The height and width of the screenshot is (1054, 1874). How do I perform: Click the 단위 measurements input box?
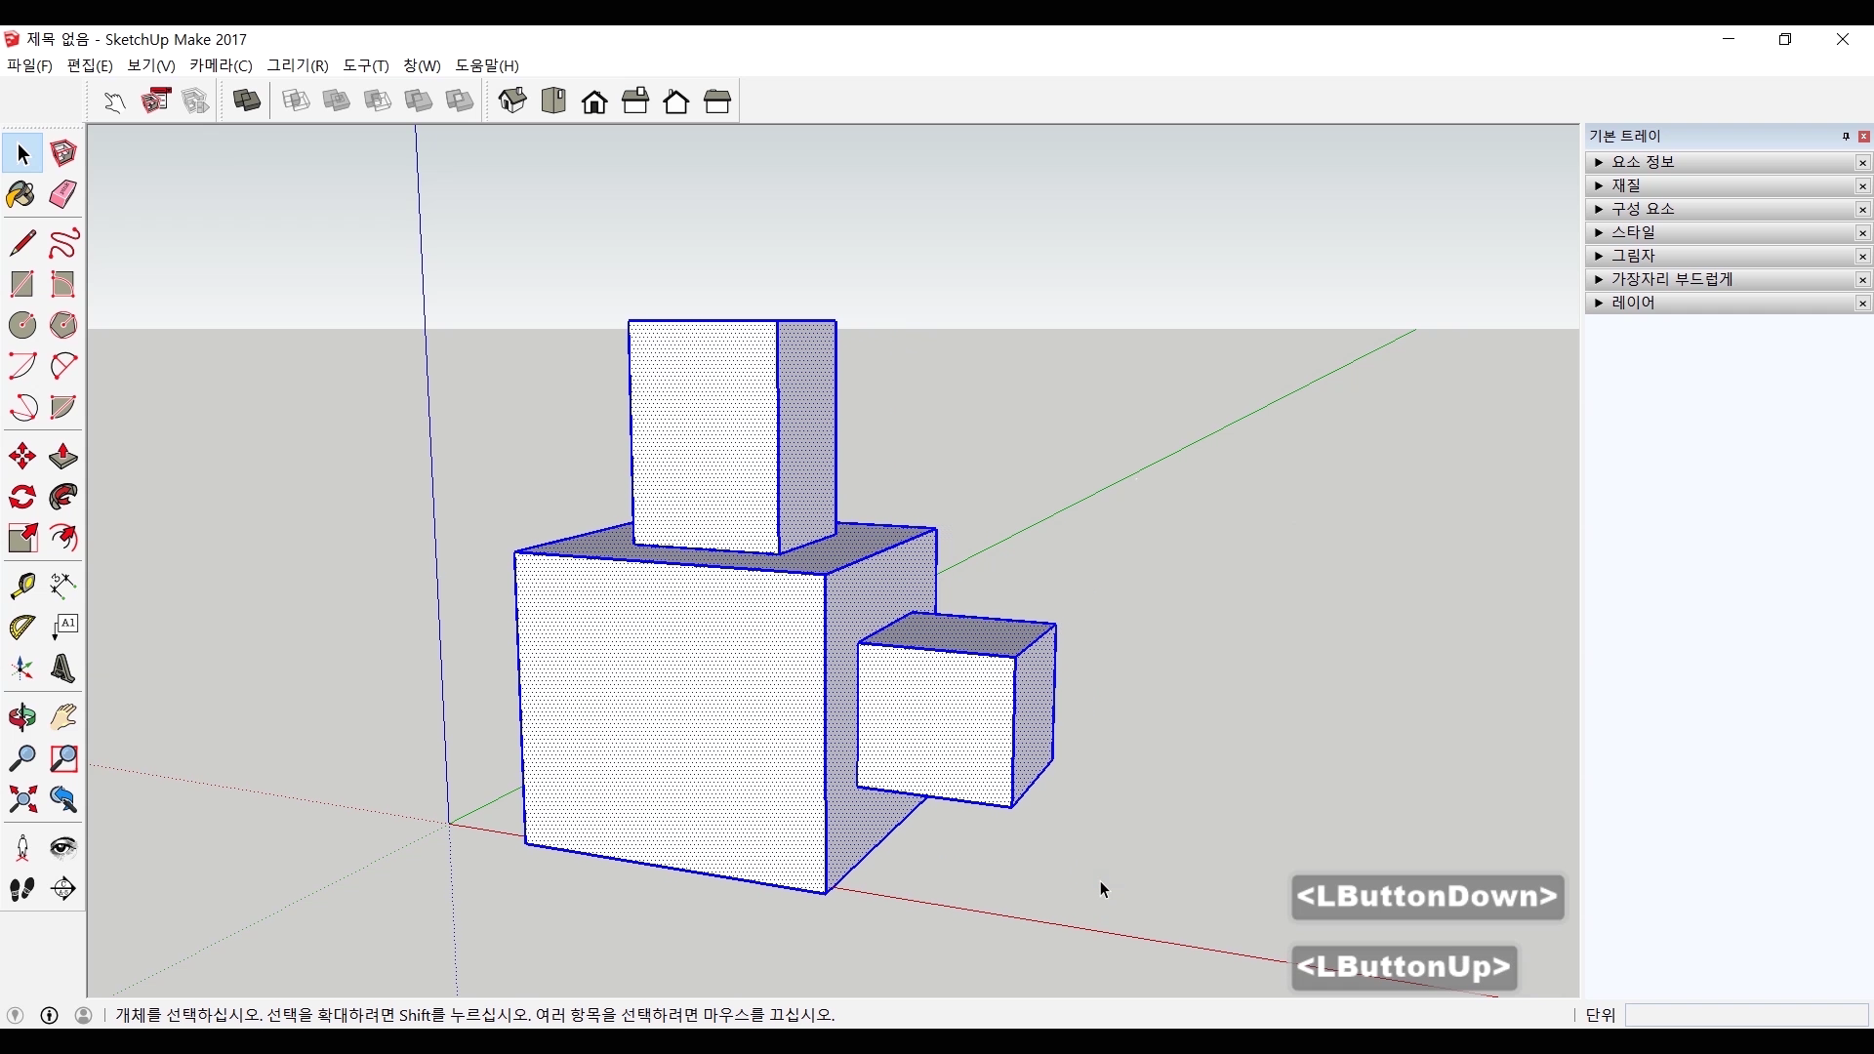pos(1745,1015)
